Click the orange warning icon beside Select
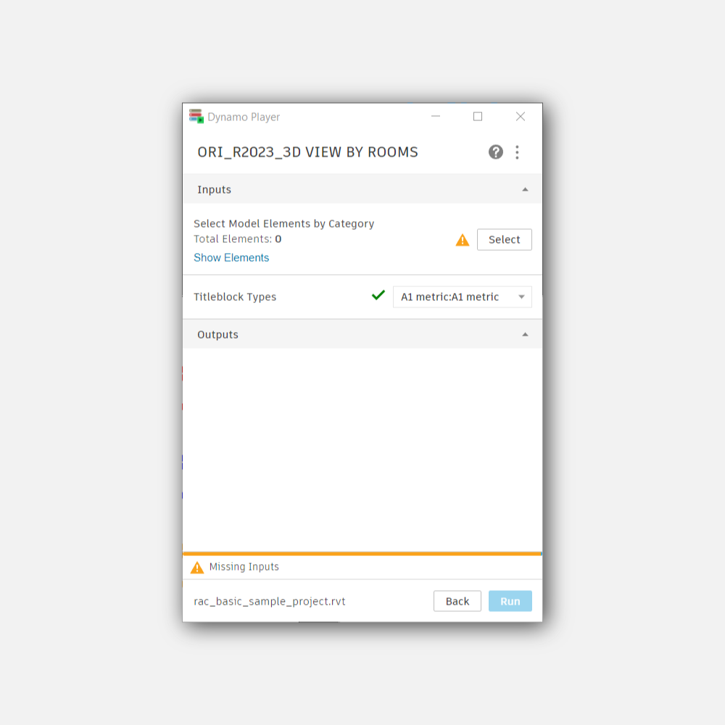725x725 pixels. coord(463,240)
